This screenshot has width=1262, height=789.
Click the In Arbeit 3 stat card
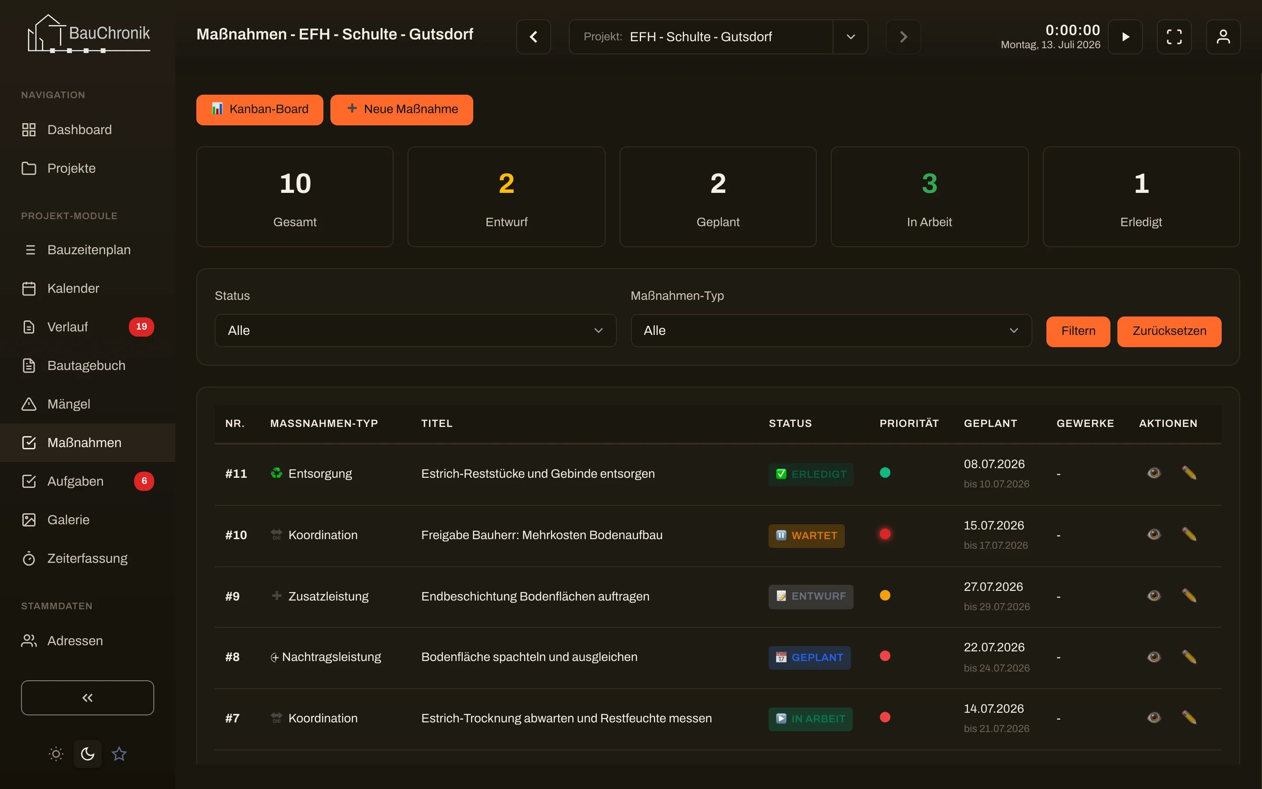929,197
